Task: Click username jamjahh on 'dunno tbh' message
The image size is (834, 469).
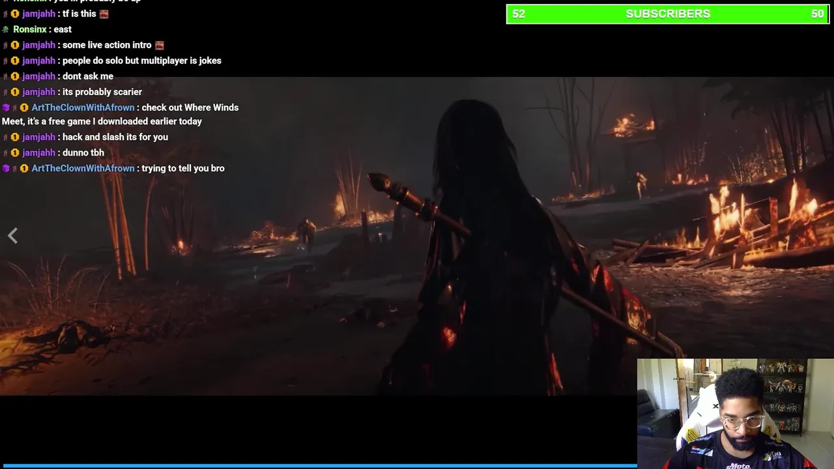Action: click(38, 152)
